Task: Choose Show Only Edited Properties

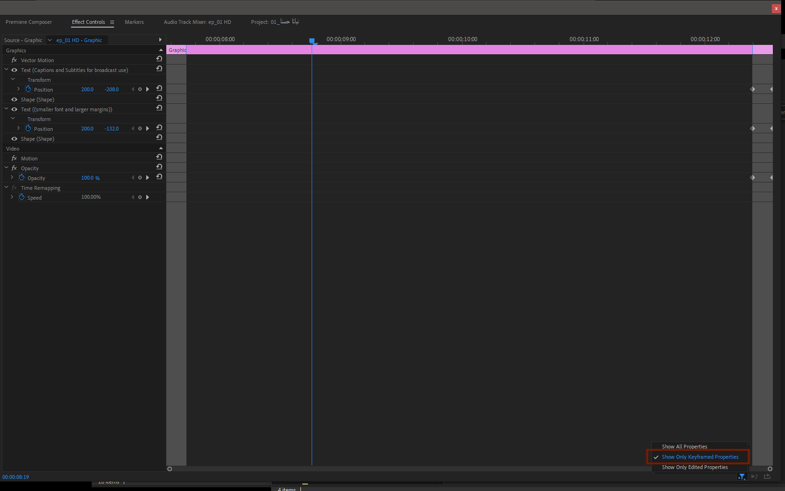Action: (x=694, y=467)
